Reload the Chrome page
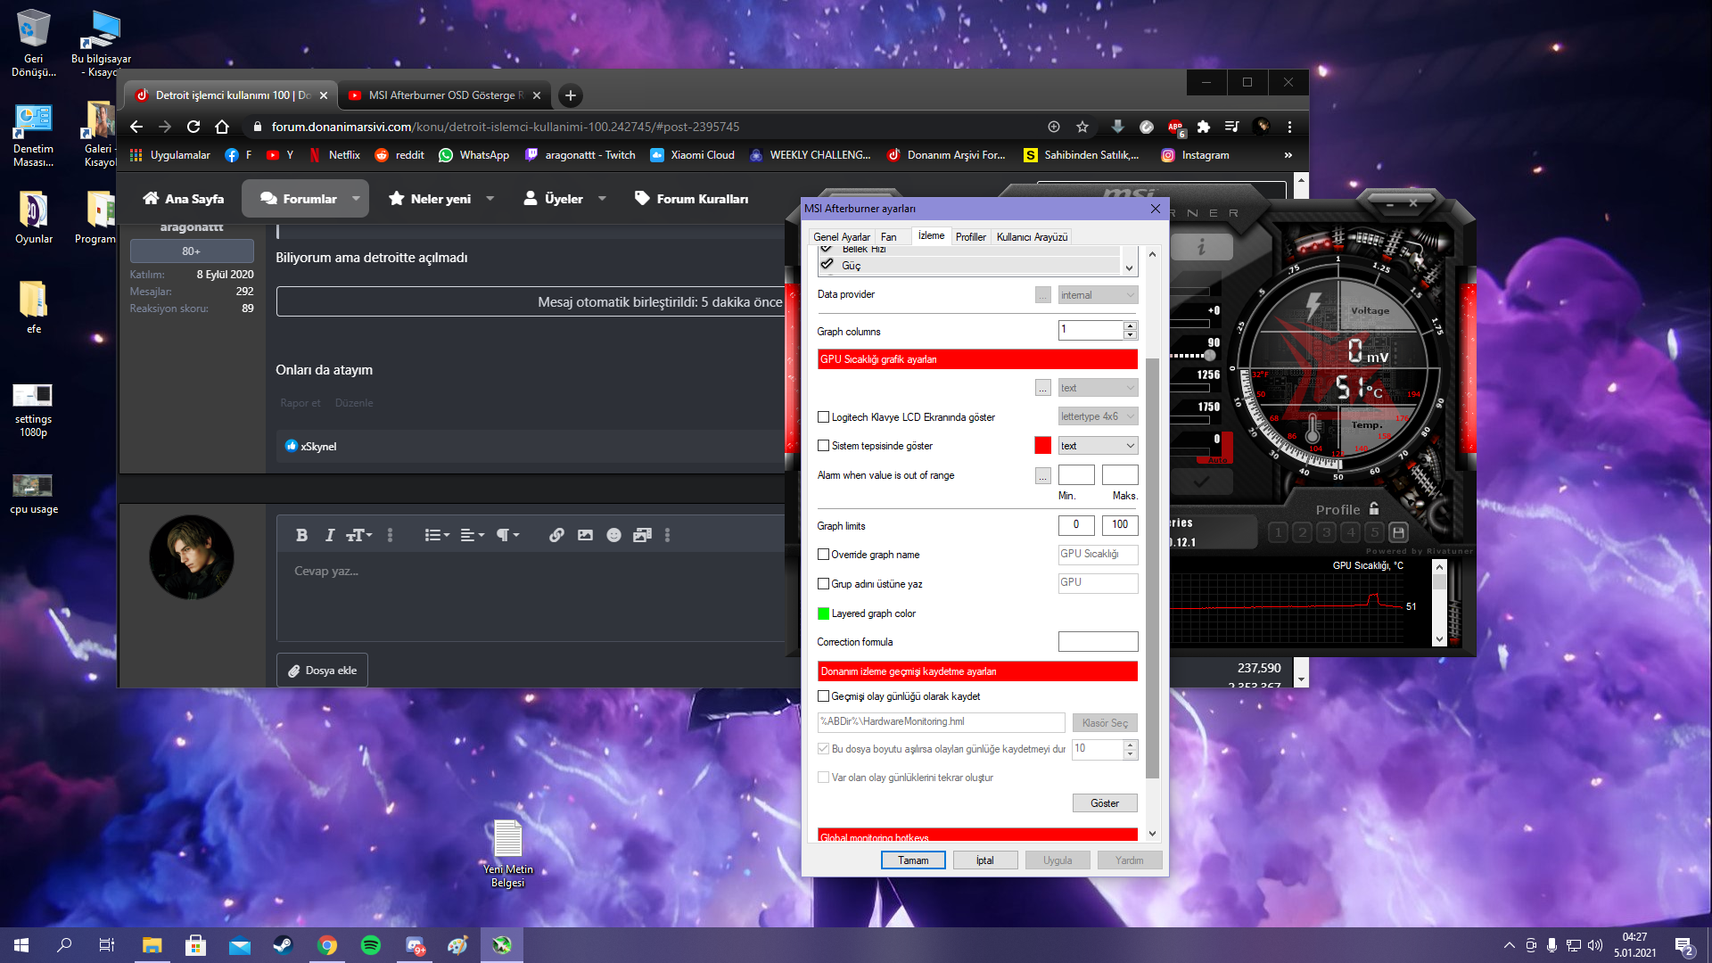This screenshot has height=963, width=1712. coord(193,127)
